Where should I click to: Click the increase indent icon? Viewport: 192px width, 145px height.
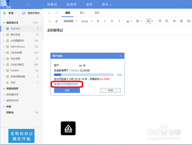click(x=160, y=21)
